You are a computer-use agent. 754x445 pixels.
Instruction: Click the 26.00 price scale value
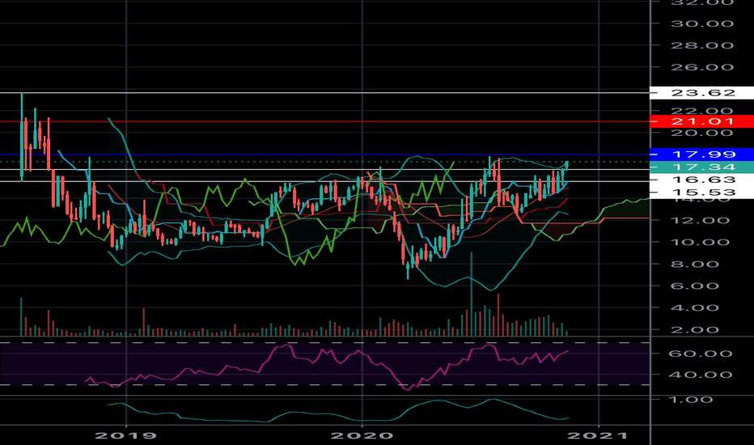pyautogui.click(x=702, y=67)
